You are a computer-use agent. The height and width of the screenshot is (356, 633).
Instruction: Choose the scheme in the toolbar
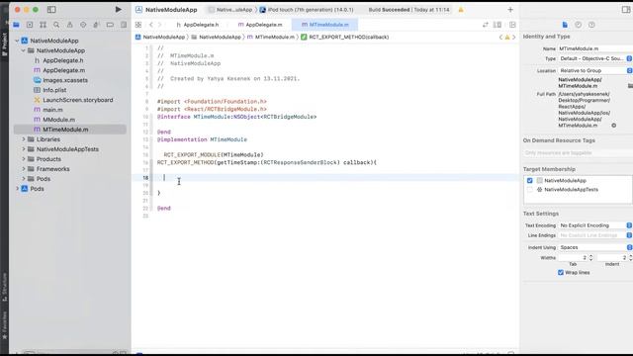coord(230,10)
